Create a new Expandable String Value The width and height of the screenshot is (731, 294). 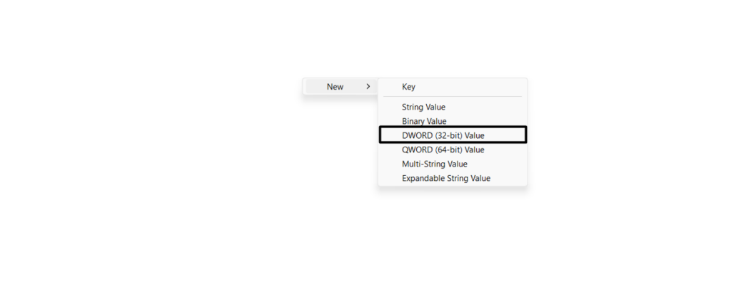(446, 178)
